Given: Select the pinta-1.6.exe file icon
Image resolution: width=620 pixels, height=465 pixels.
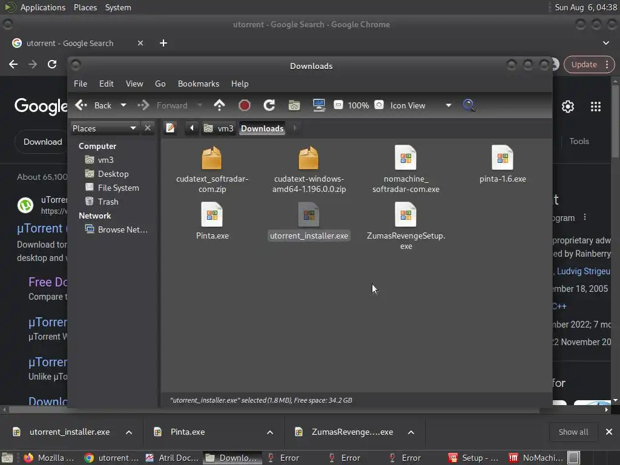Looking at the screenshot, I should (x=503, y=158).
